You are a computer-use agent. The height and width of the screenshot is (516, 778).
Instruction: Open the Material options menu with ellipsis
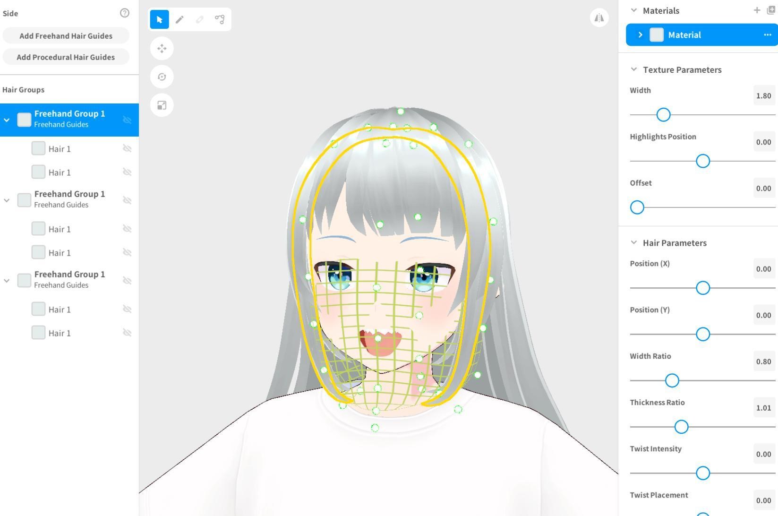tap(768, 34)
